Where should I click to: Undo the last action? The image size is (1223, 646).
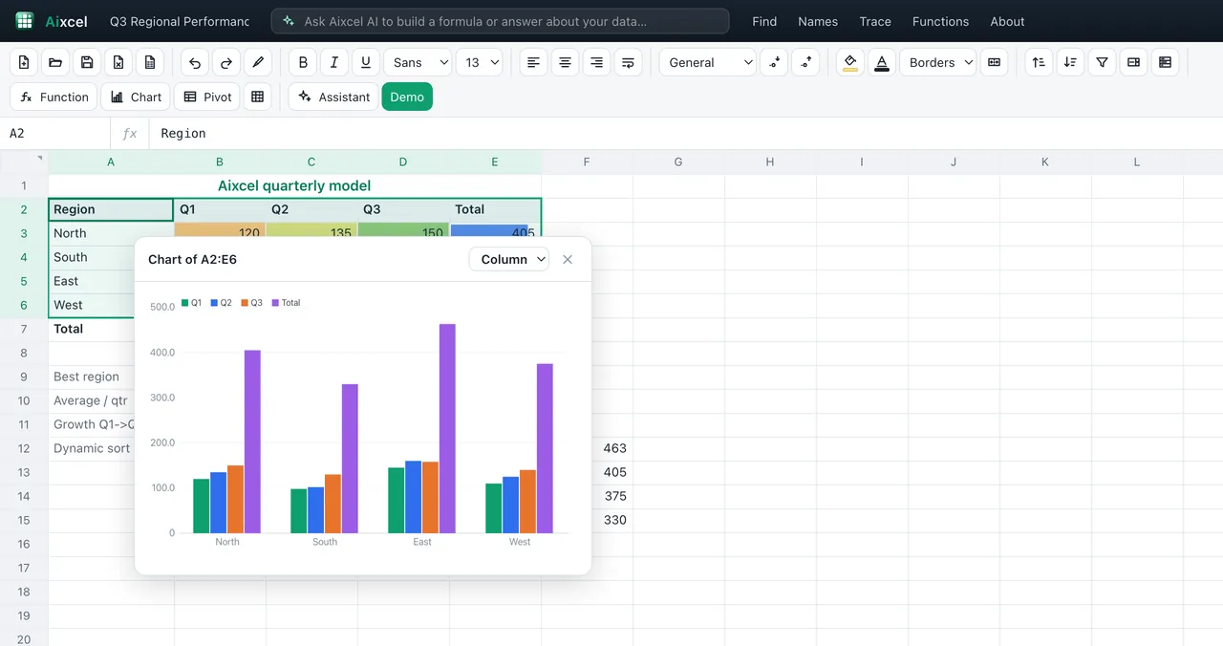(195, 62)
